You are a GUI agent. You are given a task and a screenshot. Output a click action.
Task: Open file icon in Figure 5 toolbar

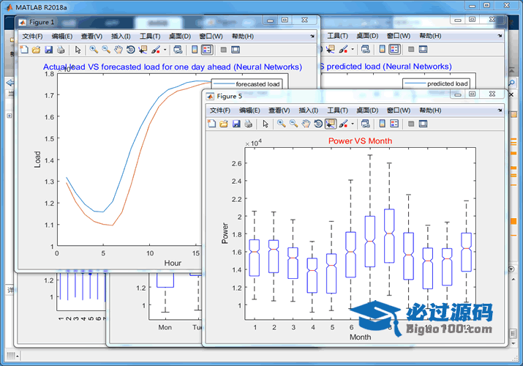[x=224, y=124]
